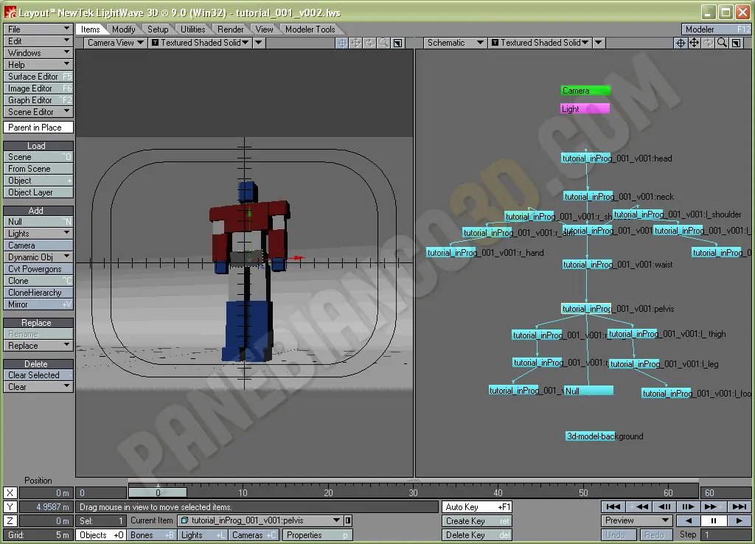Image resolution: width=755 pixels, height=544 pixels.
Task: Jump to last frame
Action: [x=739, y=506]
